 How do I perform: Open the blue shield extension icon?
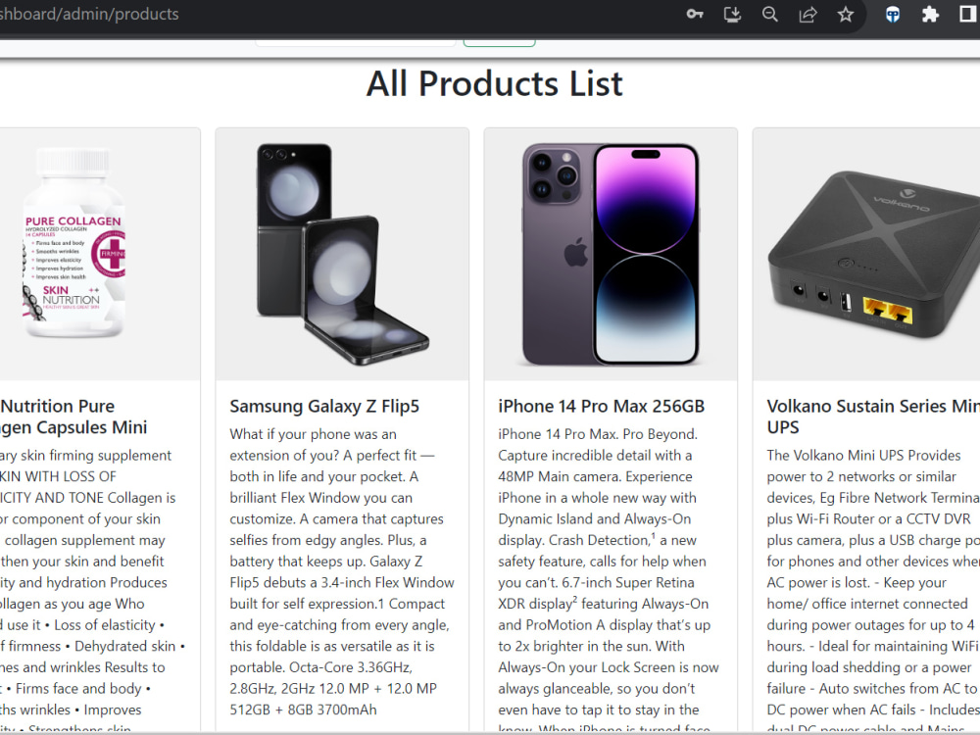pyautogui.click(x=893, y=15)
